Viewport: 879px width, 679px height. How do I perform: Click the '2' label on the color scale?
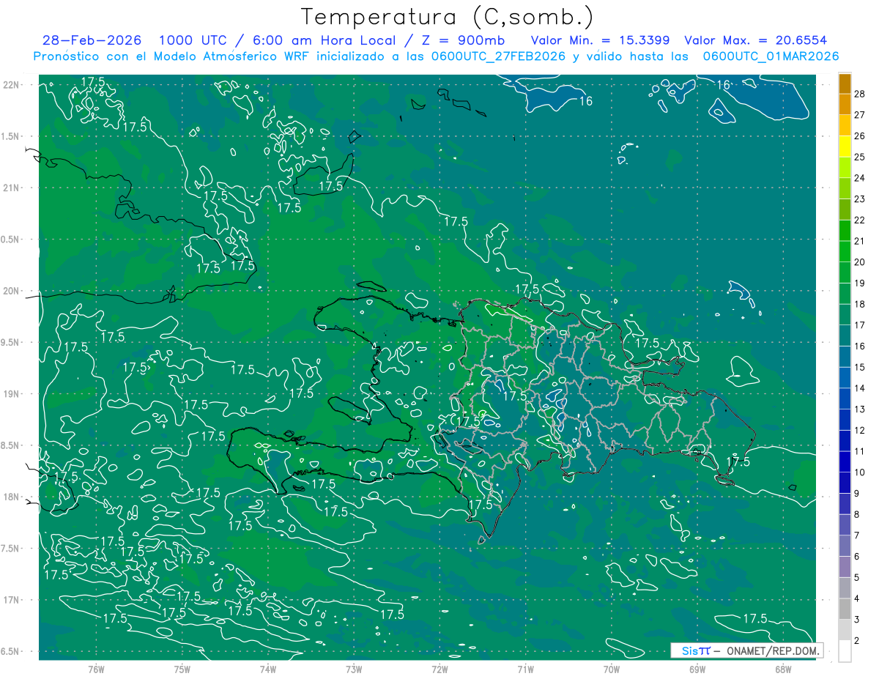[856, 641]
